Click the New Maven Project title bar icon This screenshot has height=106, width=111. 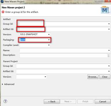tap(2, 1)
